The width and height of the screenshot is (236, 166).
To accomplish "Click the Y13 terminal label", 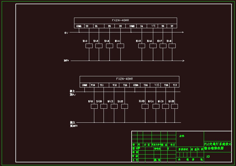I will 125,85.
